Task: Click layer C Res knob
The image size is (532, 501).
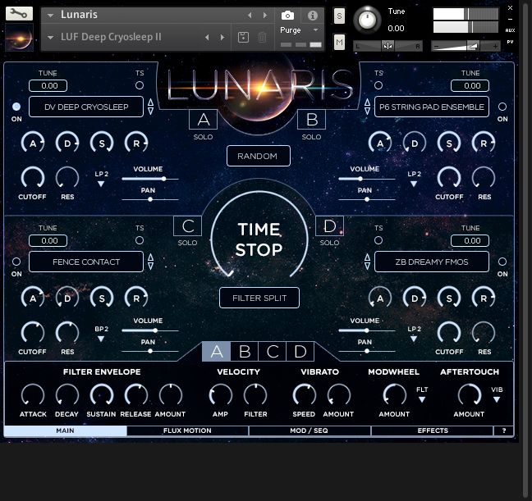Action: [67, 333]
